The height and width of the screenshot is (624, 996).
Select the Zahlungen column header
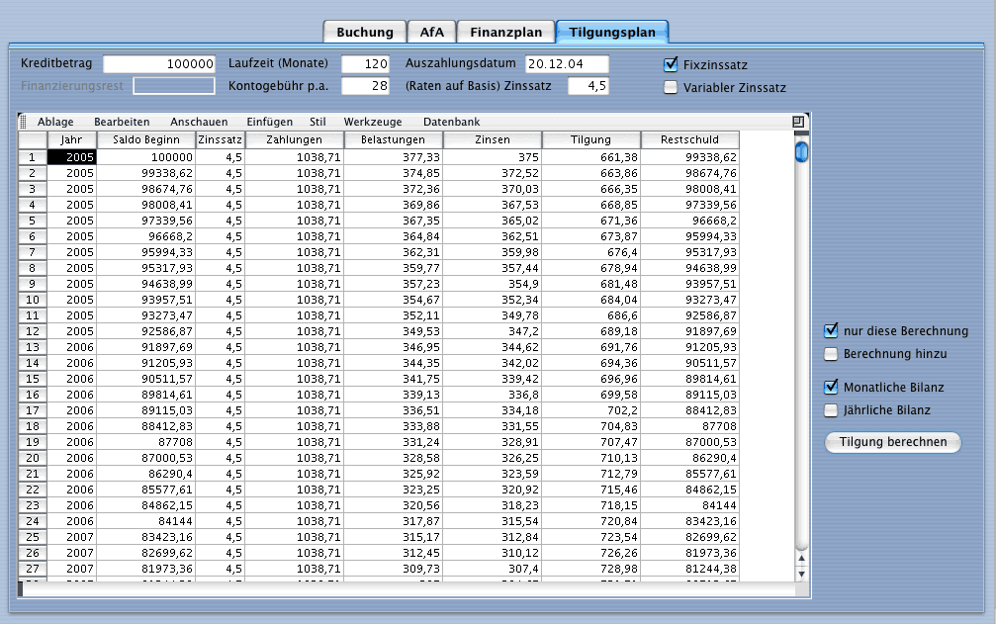pyautogui.click(x=294, y=139)
